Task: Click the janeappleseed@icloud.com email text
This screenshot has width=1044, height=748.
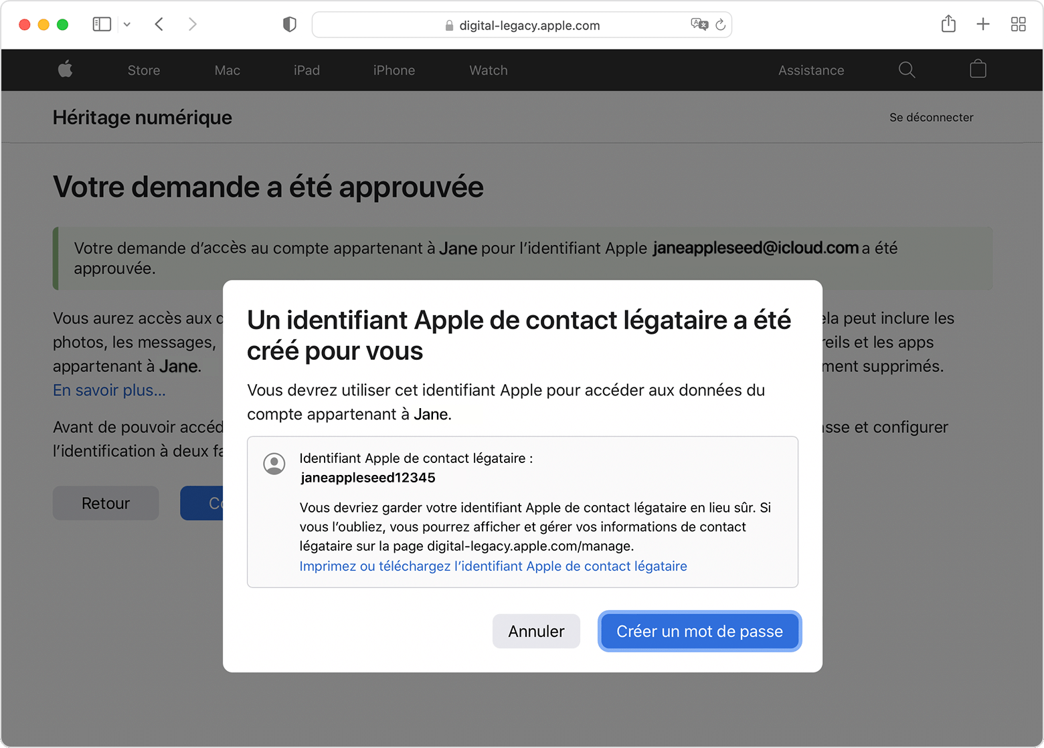Action: (756, 248)
